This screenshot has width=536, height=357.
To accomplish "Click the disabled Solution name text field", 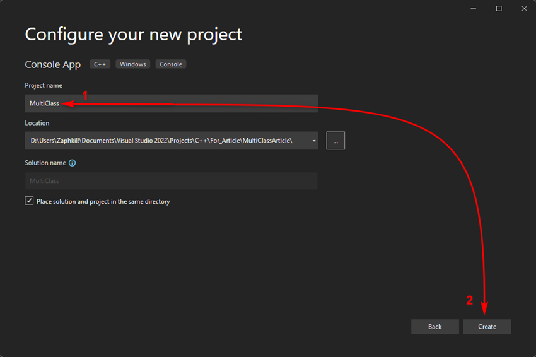I will (171, 181).
